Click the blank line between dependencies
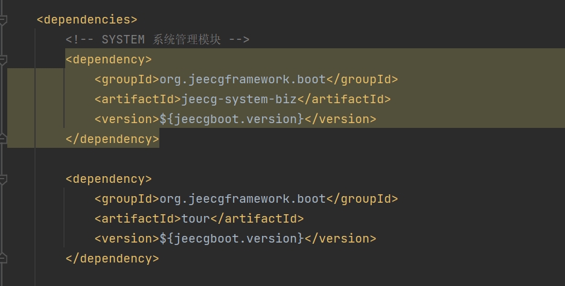Screen dimensions: 565x286 pyautogui.click(x=241, y=159)
